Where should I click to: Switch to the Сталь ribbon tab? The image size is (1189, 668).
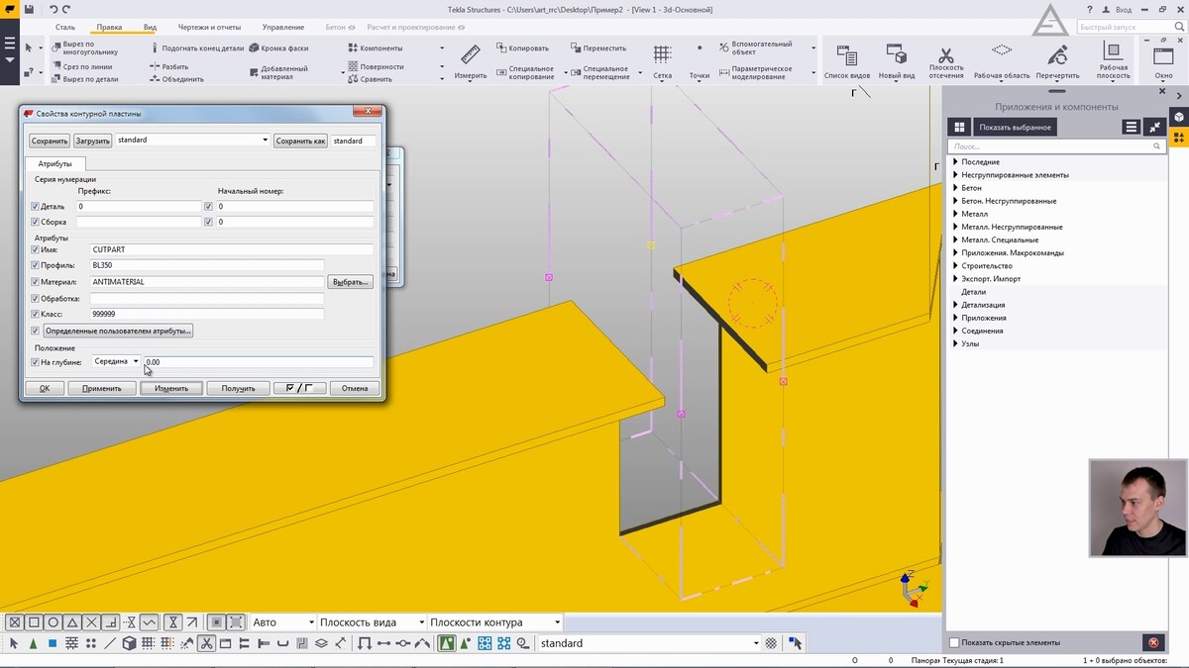pos(65,28)
